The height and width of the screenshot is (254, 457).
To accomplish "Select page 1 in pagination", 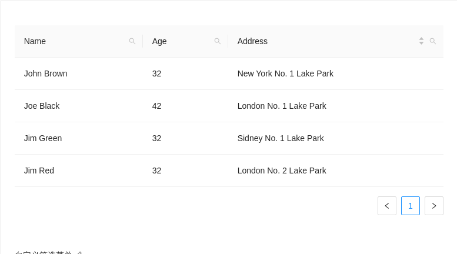I will 411,206.
